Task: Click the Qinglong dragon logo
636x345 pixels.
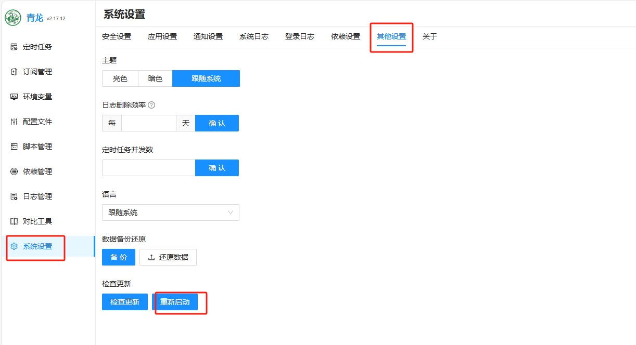Action: pyautogui.click(x=13, y=18)
